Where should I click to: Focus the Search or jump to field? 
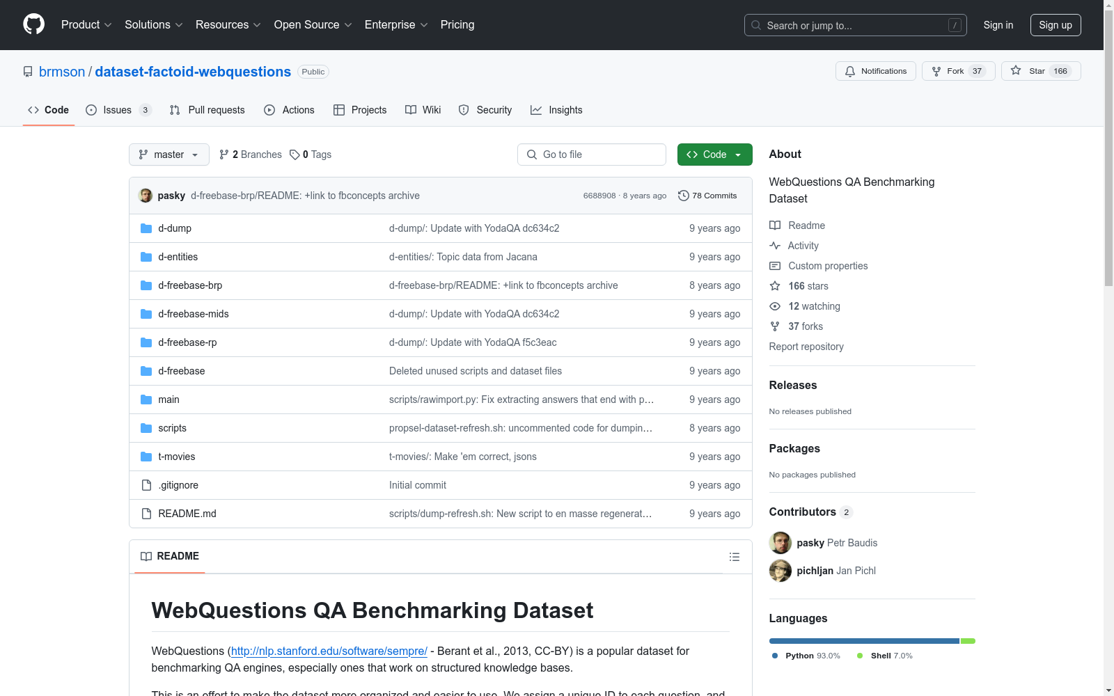[x=856, y=25]
